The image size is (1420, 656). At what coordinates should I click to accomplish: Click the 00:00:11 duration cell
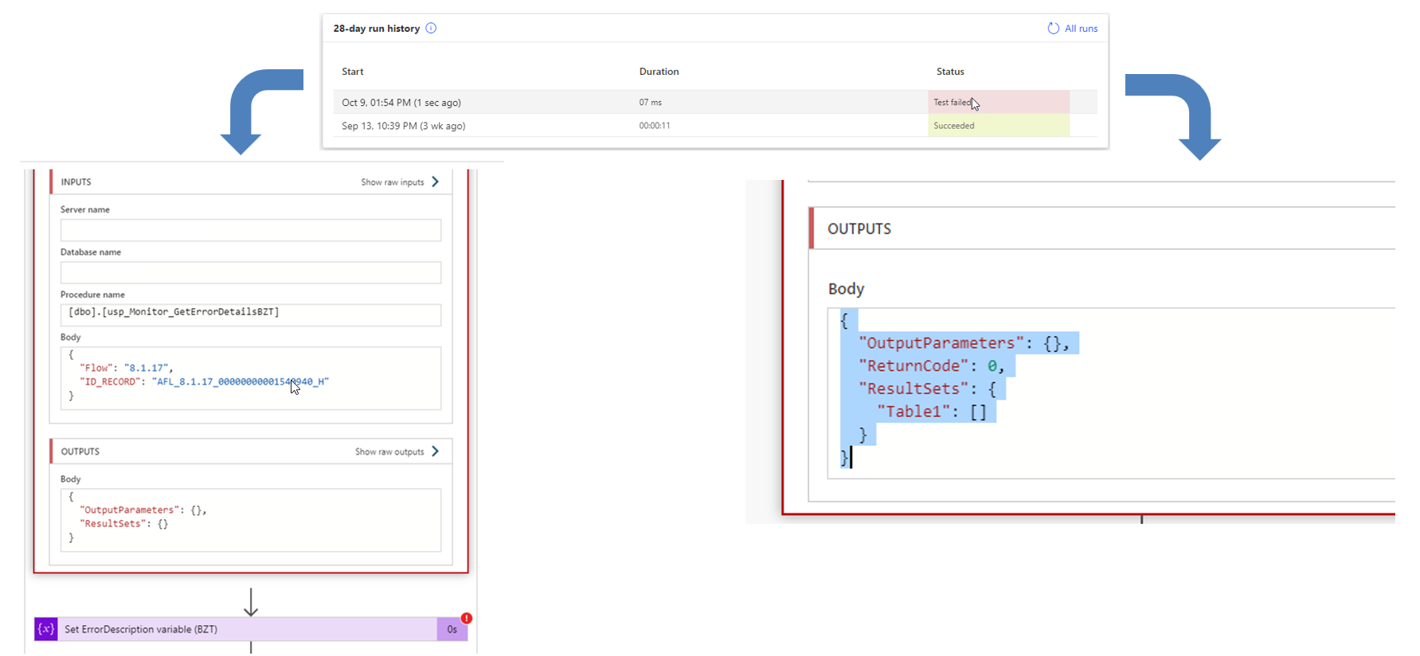click(x=654, y=126)
